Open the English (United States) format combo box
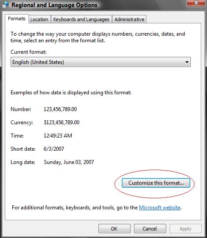Screen dimensions: 207x238 coord(101,62)
